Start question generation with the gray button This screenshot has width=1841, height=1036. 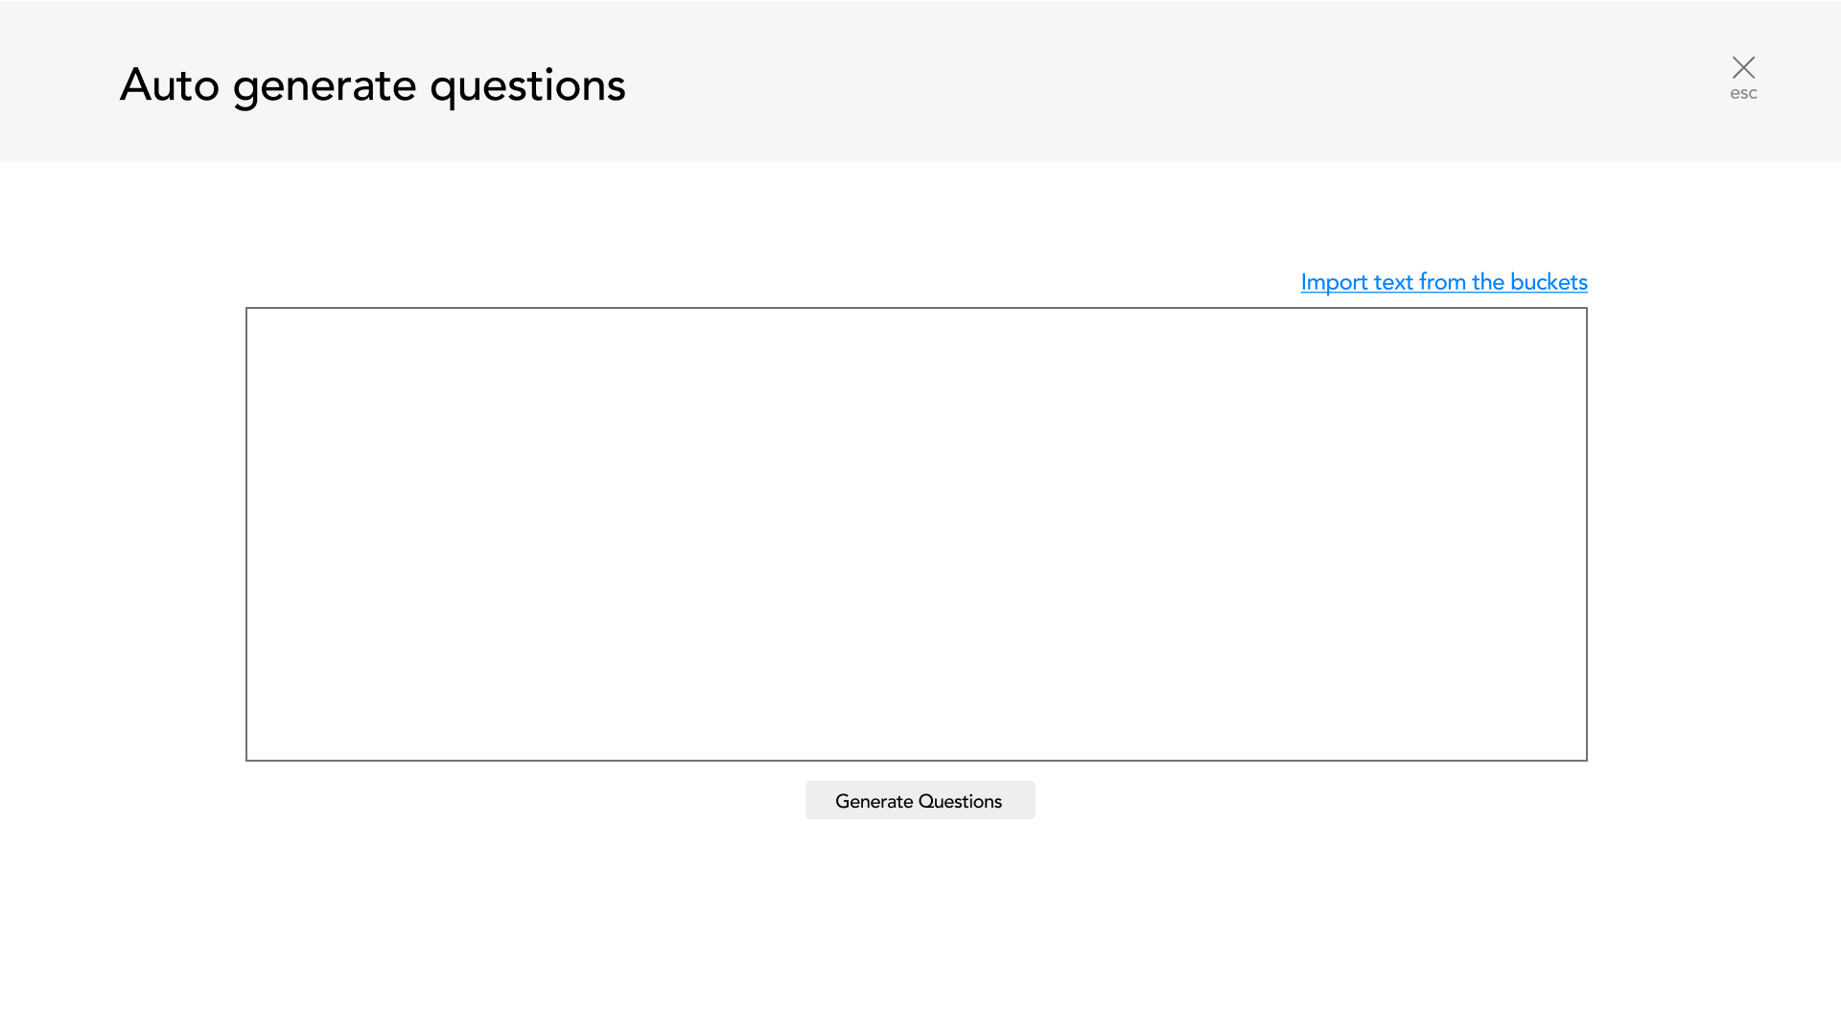(920, 800)
